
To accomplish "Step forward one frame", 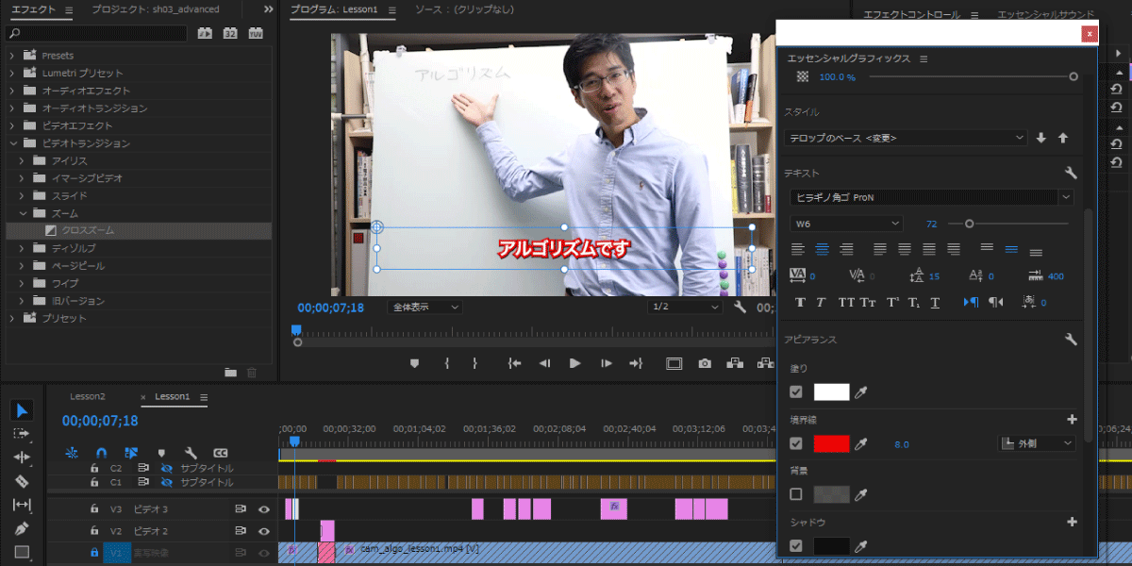I will pyautogui.click(x=606, y=363).
